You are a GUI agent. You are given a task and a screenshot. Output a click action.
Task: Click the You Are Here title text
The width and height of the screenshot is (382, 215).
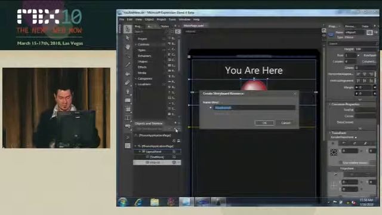pyautogui.click(x=254, y=70)
